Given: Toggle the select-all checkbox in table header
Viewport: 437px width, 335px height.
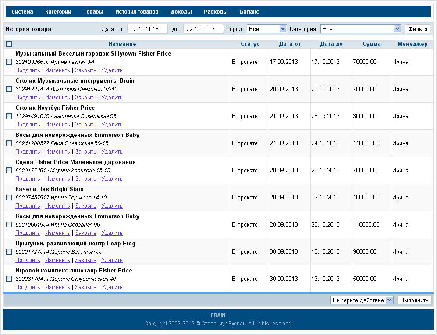Looking at the screenshot, I should pyautogui.click(x=9, y=44).
